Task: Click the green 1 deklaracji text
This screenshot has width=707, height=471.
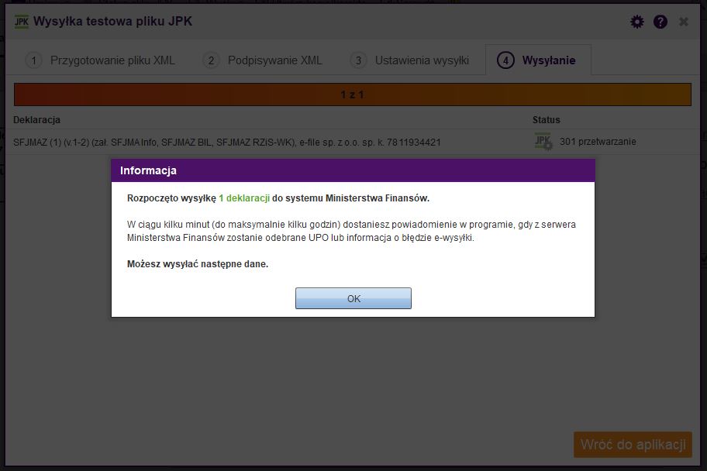Action: point(244,198)
